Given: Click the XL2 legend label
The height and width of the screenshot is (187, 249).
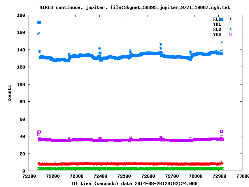Looking at the screenshot, I should pos(217,29).
